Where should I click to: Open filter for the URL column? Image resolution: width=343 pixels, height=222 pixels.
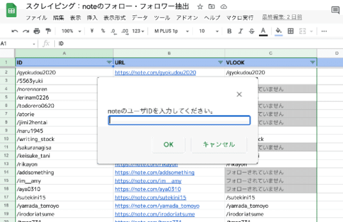[221, 62]
